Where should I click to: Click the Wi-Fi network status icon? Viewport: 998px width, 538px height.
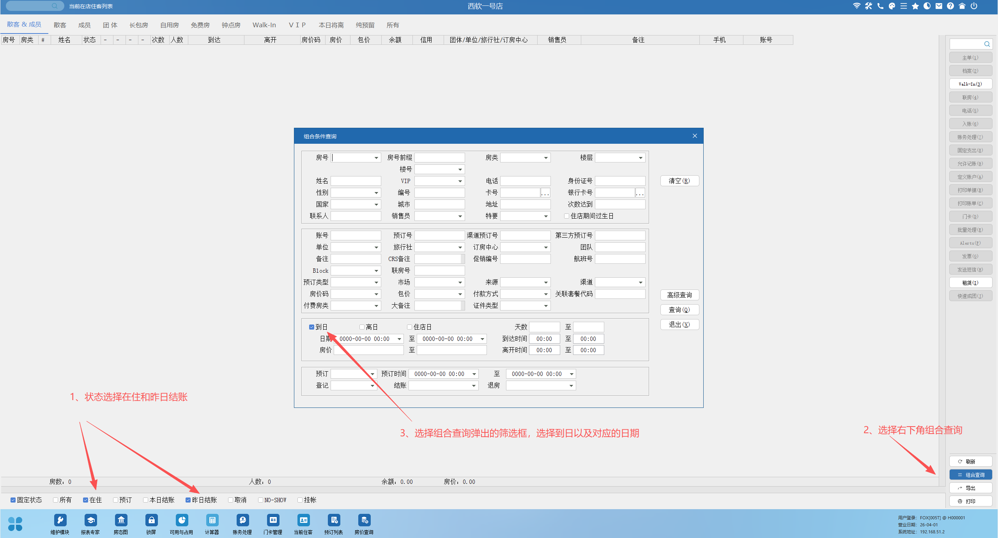(x=856, y=6)
